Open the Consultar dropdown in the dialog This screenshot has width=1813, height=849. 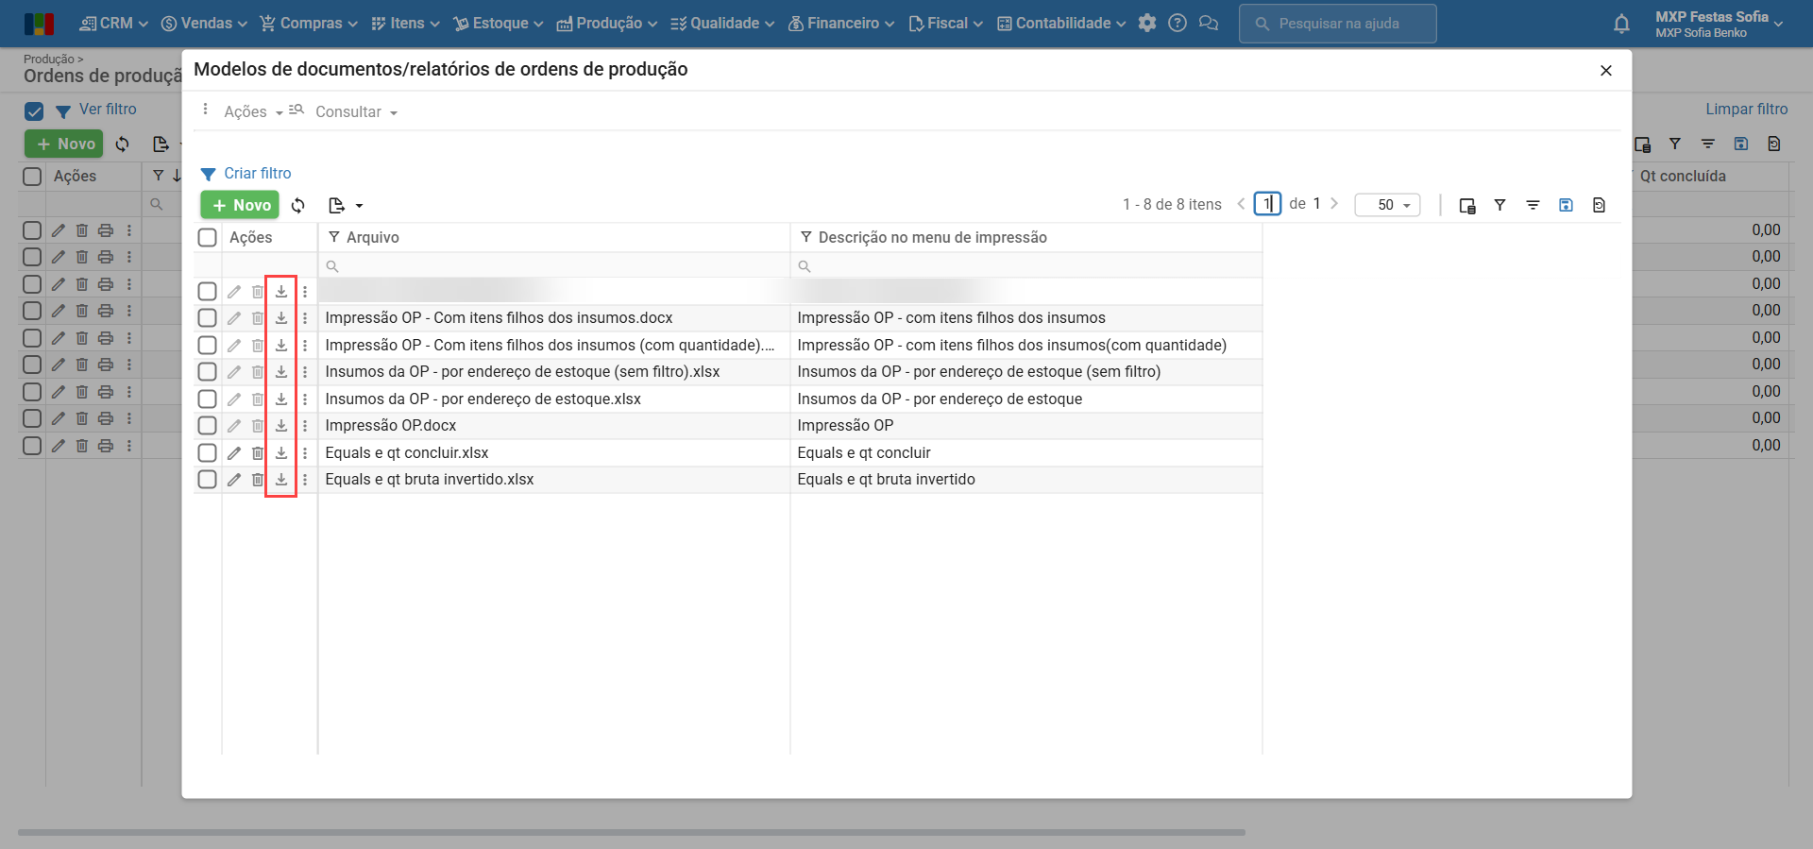point(356,111)
